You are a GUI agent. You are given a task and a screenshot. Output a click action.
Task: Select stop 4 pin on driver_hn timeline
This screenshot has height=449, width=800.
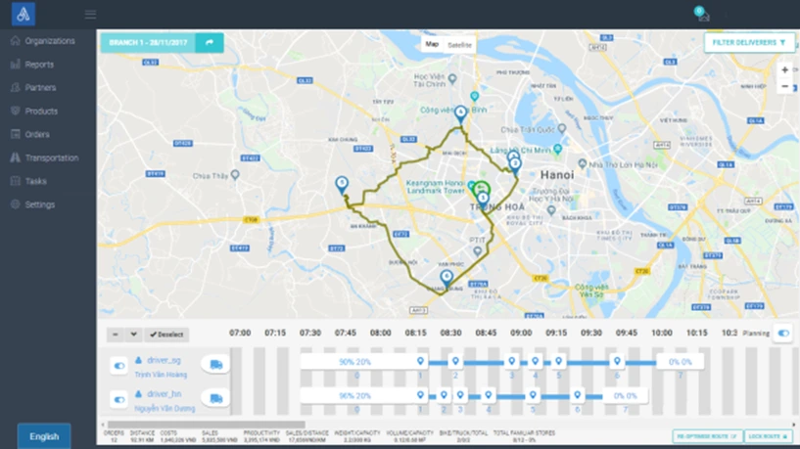pyautogui.click(x=489, y=395)
